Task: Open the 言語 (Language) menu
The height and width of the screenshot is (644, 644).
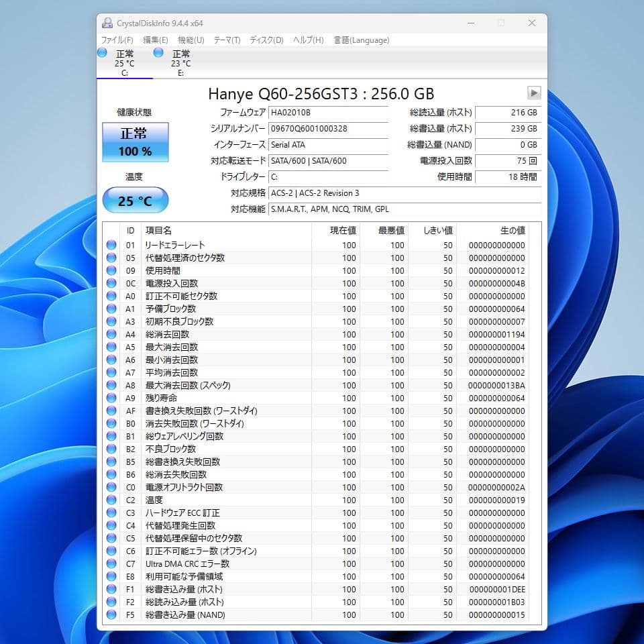Action: point(362,40)
